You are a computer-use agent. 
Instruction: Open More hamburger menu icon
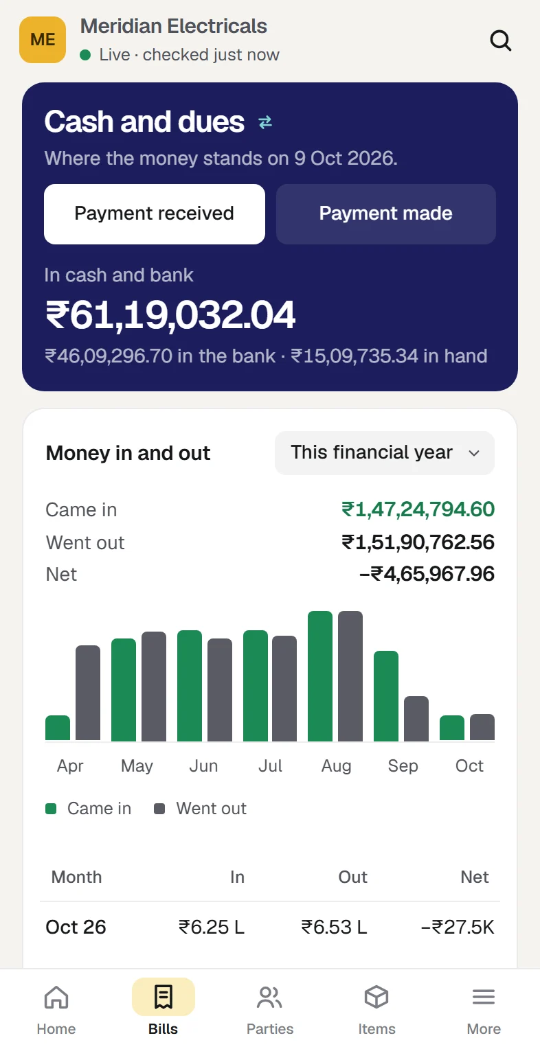[484, 998]
